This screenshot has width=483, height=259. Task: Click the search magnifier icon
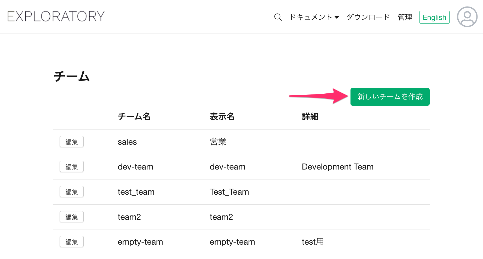pyautogui.click(x=278, y=17)
